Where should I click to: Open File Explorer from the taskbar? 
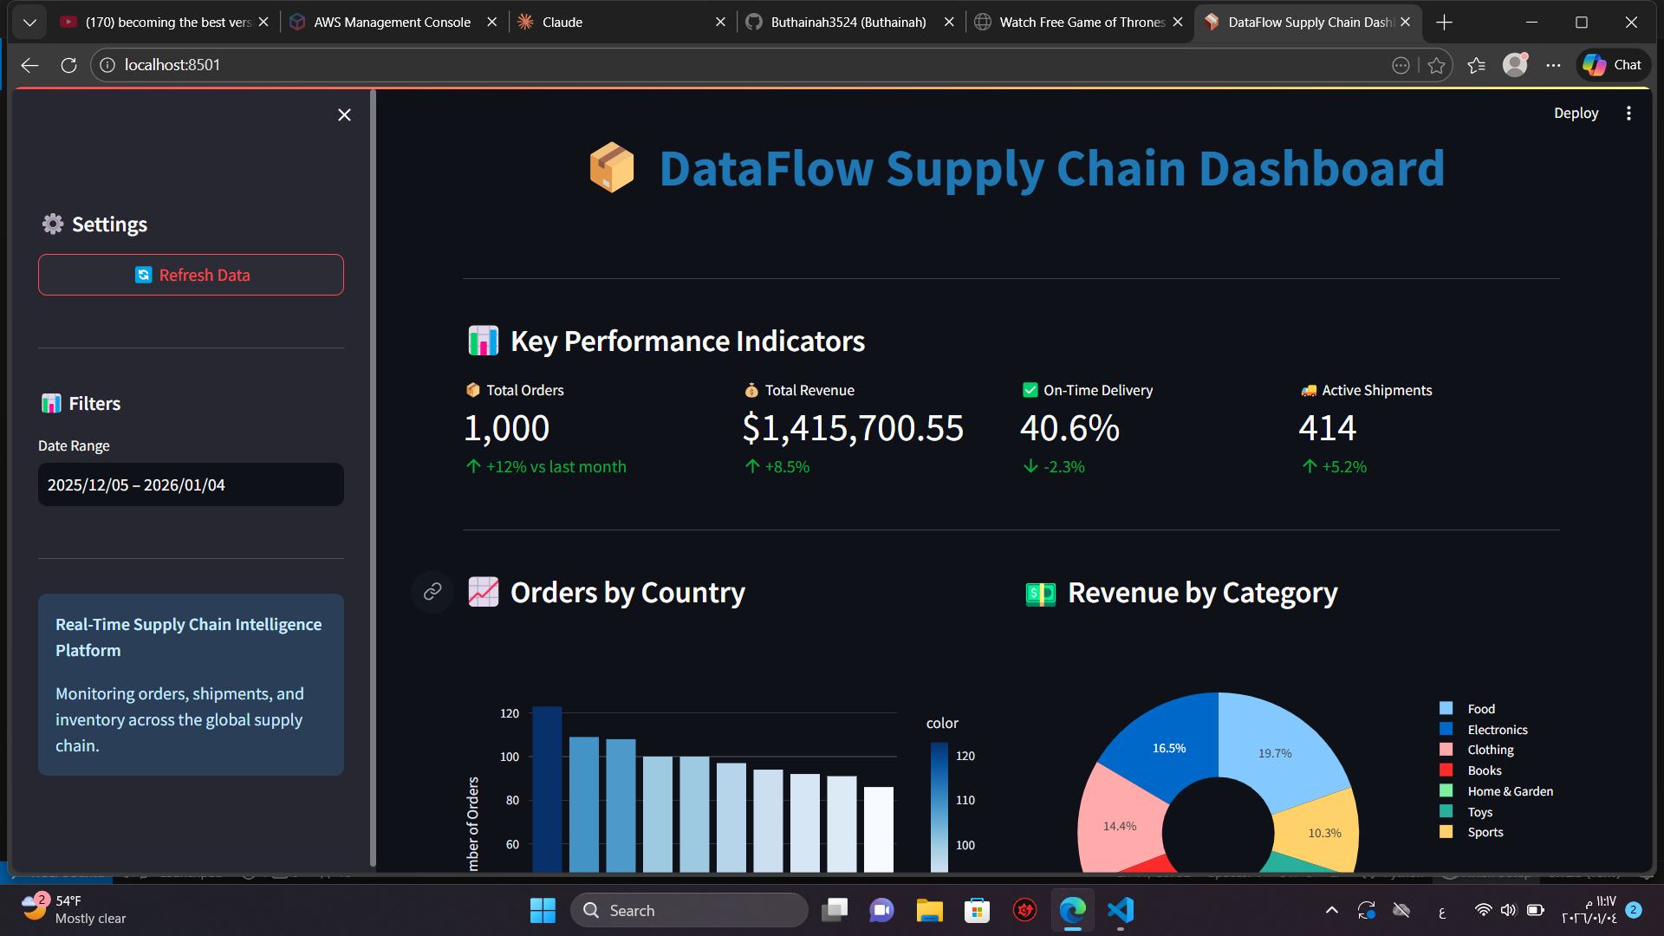(x=929, y=910)
